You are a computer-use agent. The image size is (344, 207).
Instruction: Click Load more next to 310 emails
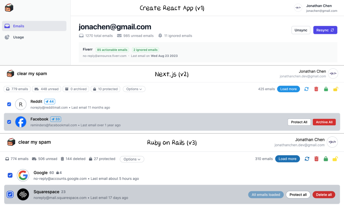point(287,159)
